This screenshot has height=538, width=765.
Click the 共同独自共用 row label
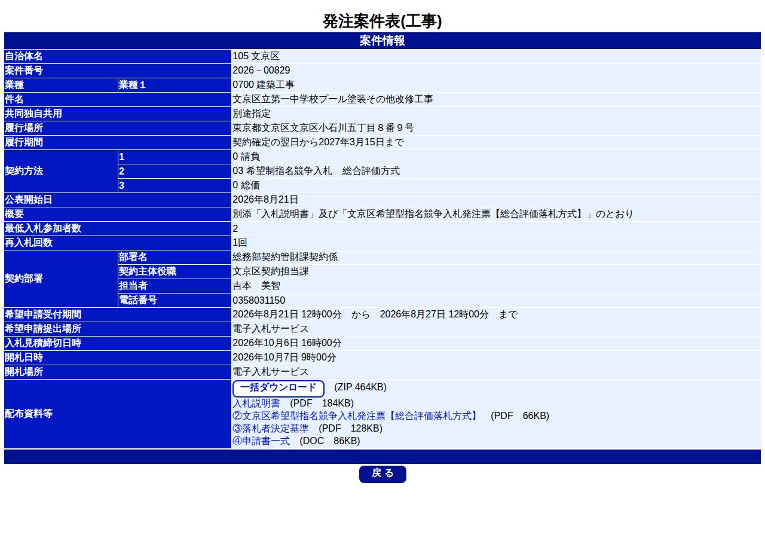pyautogui.click(x=118, y=114)
